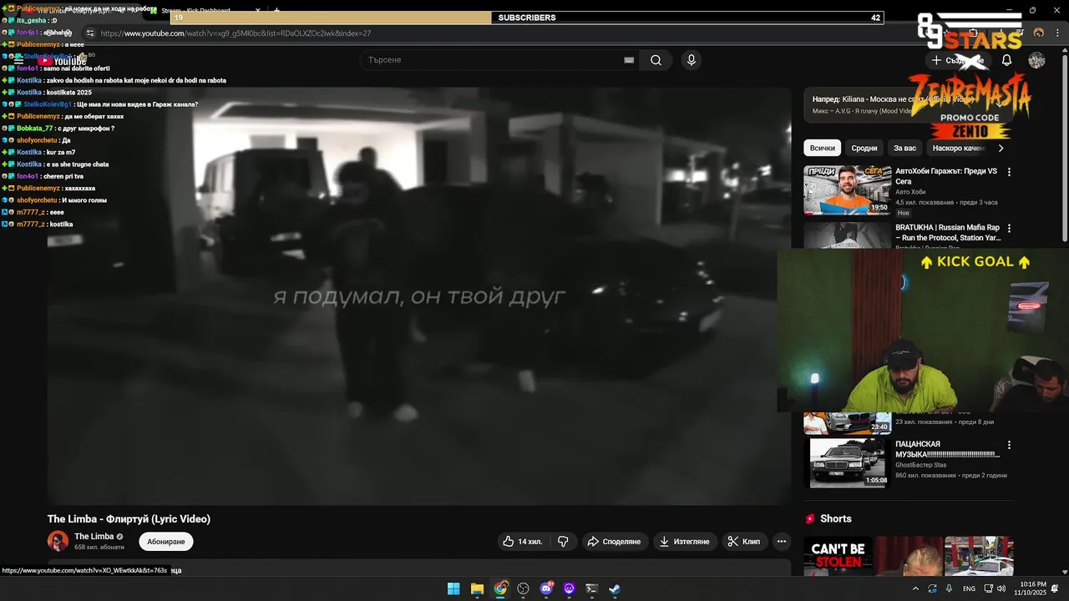Open options menu for BRATUKHA Russian Mafia Rap
Screen dimensions: 1069x601
(x=1009, y=228)
